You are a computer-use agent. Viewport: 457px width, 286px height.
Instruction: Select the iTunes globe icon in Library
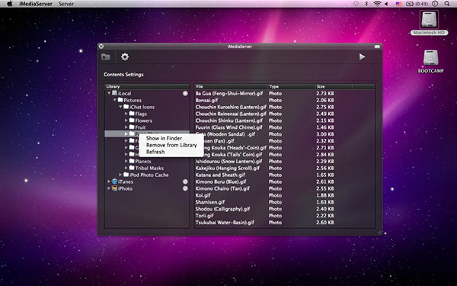point(114,182)
